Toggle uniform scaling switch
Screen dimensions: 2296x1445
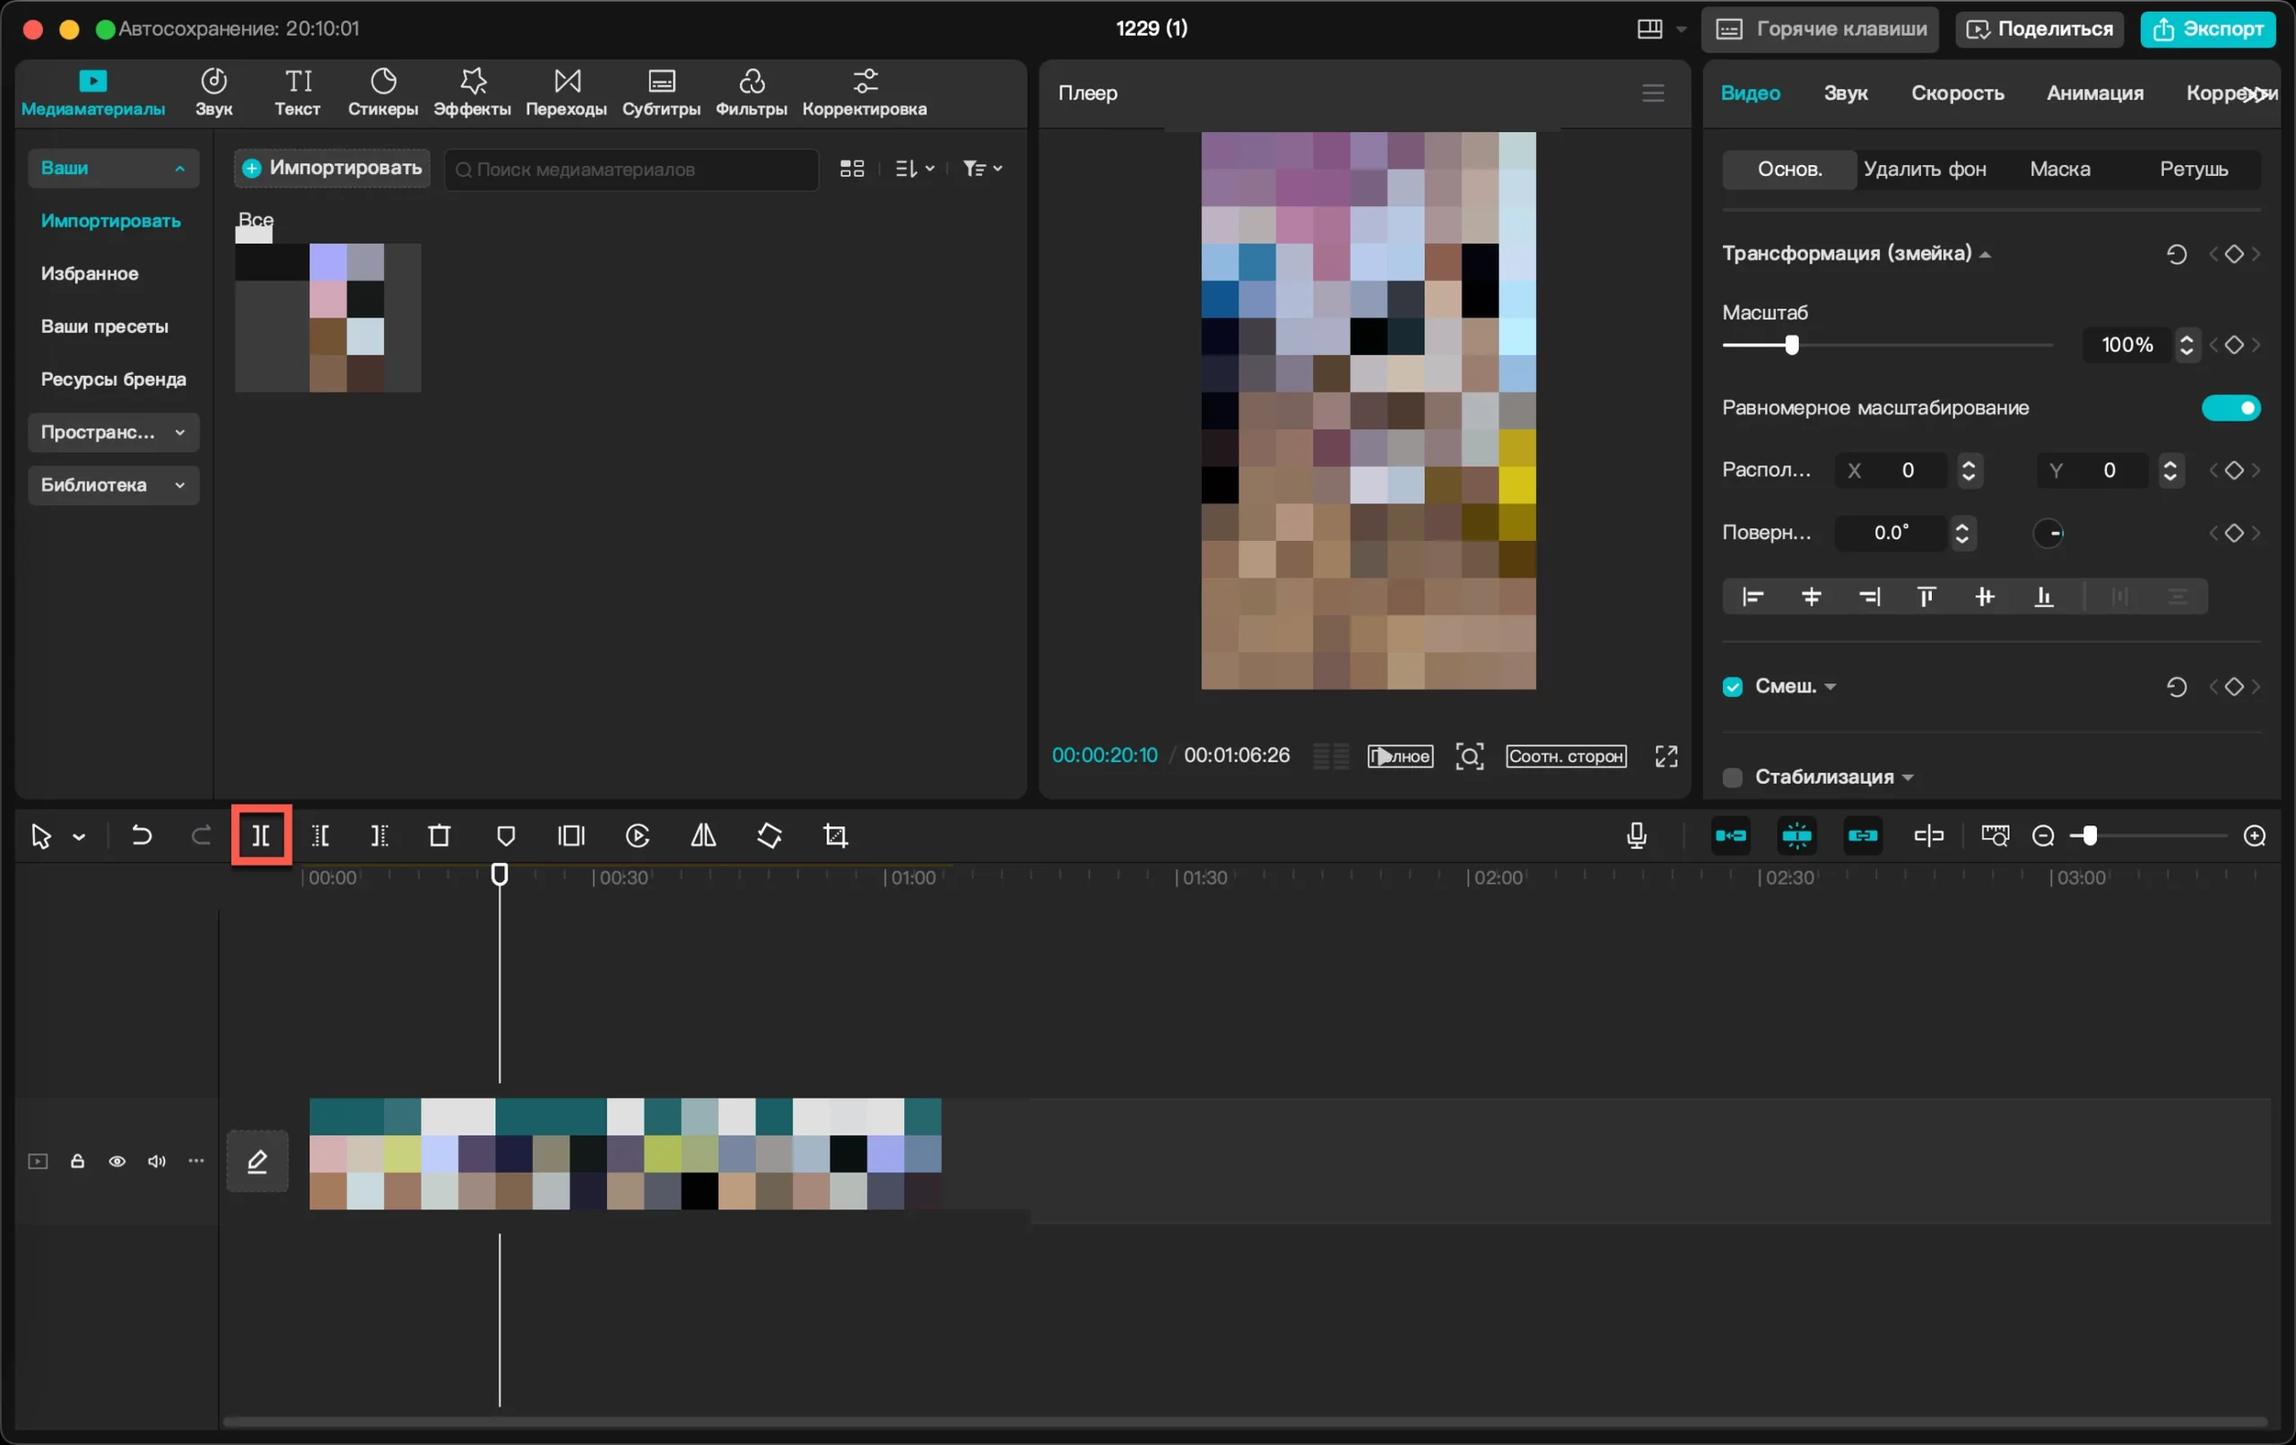2231,407
